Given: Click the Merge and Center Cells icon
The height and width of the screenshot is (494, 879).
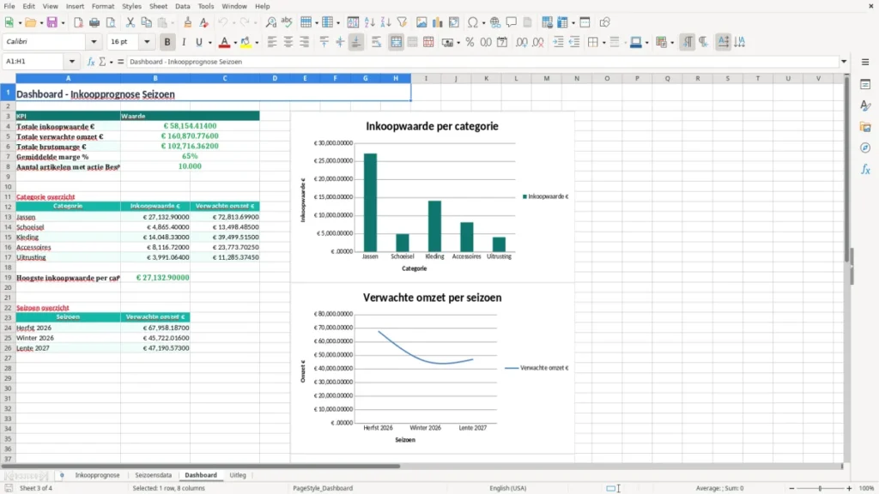Looking at the screenshot, I should tap(396, 42).
